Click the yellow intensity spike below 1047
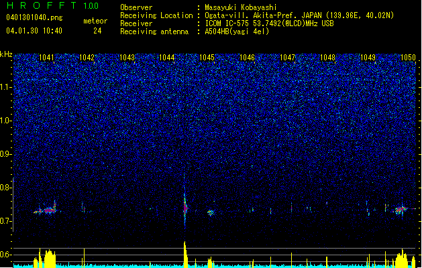 [291, 259]
